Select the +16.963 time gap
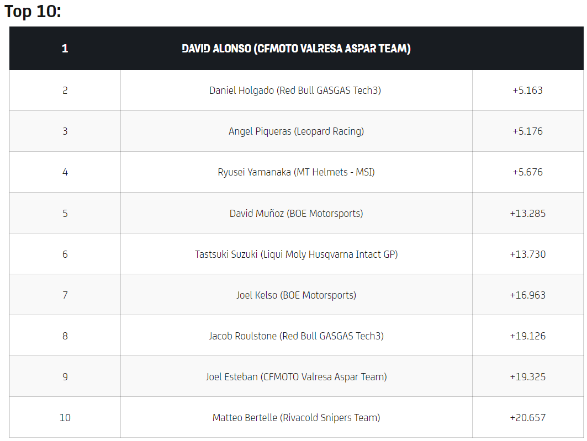The image size is (587, 441). [527, 295]
